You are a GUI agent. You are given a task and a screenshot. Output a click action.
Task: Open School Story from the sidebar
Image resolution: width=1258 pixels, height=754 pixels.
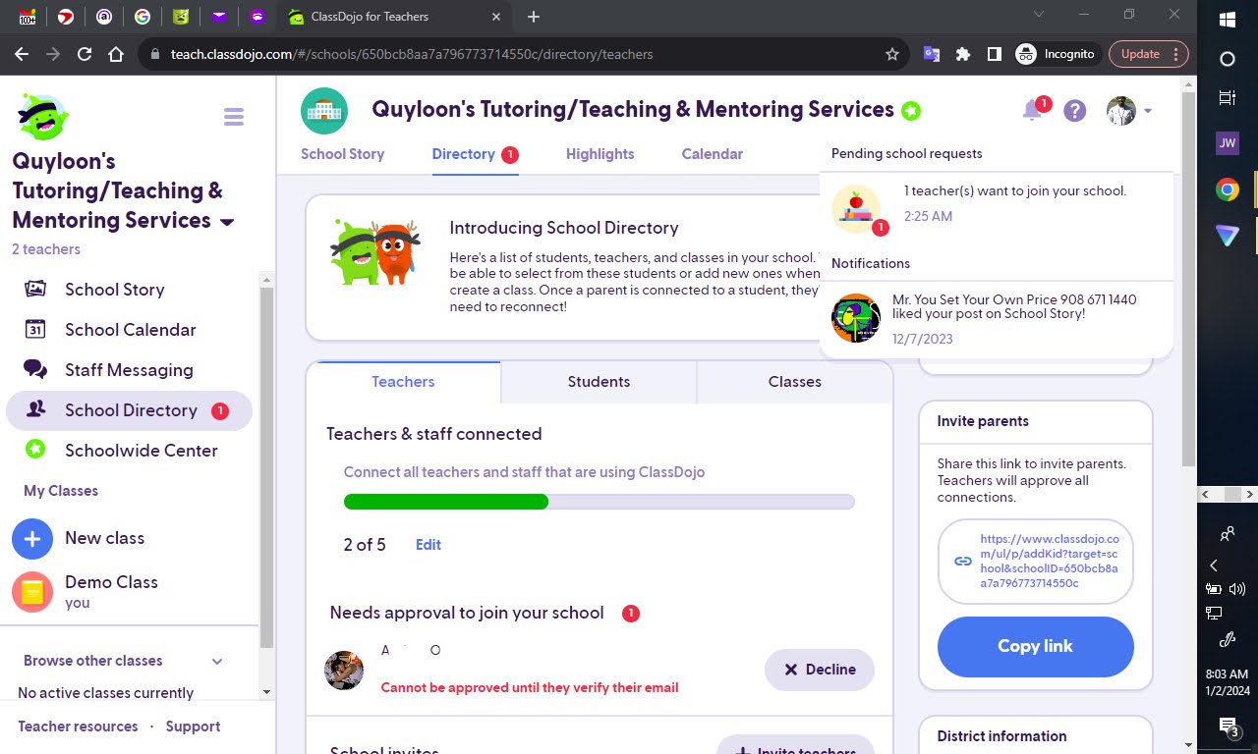click(x=113, y=289)
